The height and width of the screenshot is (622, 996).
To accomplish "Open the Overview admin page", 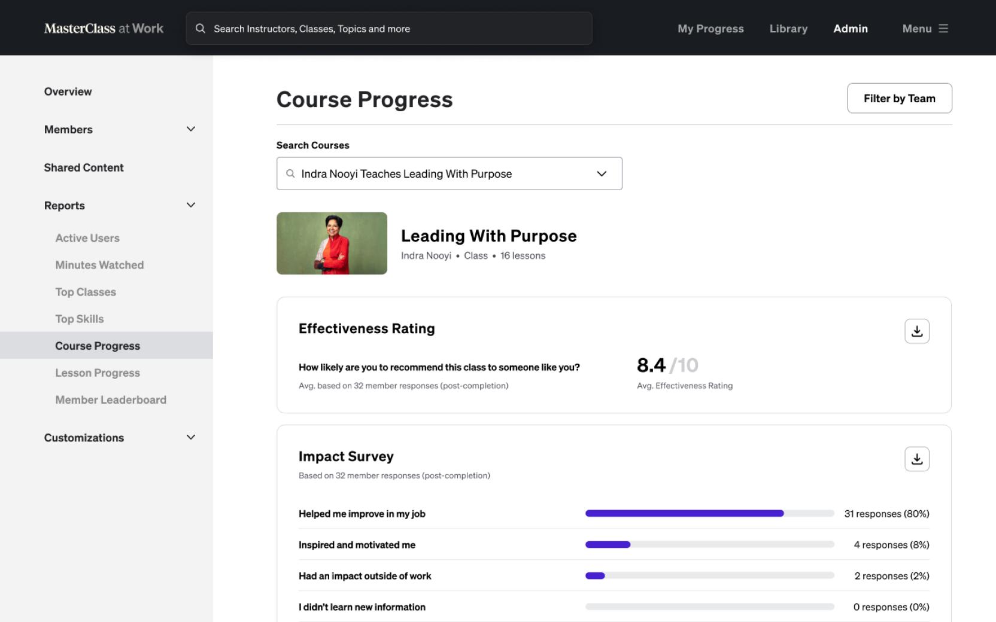I will point(68,92).
